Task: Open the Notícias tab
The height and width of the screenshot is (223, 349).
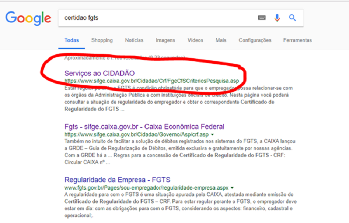Action: 134,40
